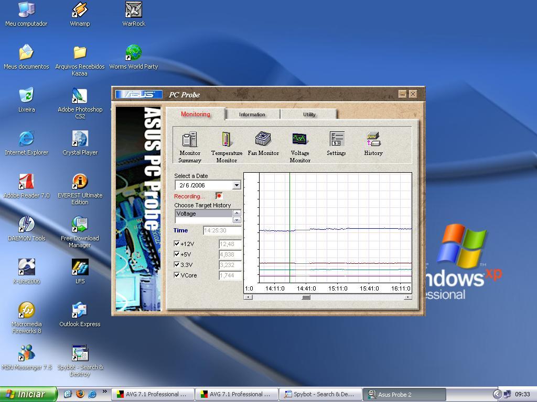Click the +12V value field 12,48

point(230,244)
